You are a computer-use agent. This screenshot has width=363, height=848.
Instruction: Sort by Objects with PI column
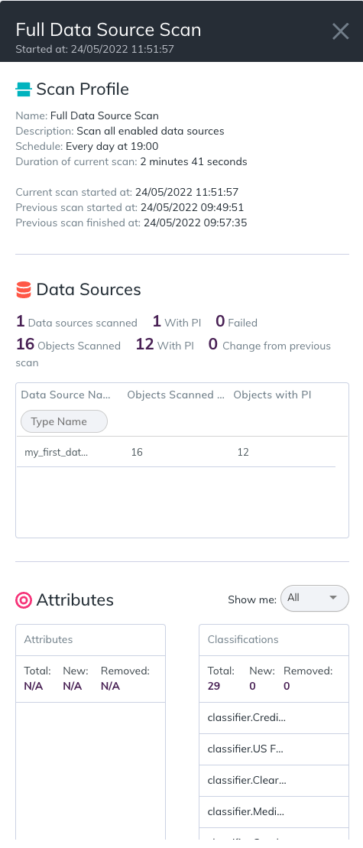(272, 395)
